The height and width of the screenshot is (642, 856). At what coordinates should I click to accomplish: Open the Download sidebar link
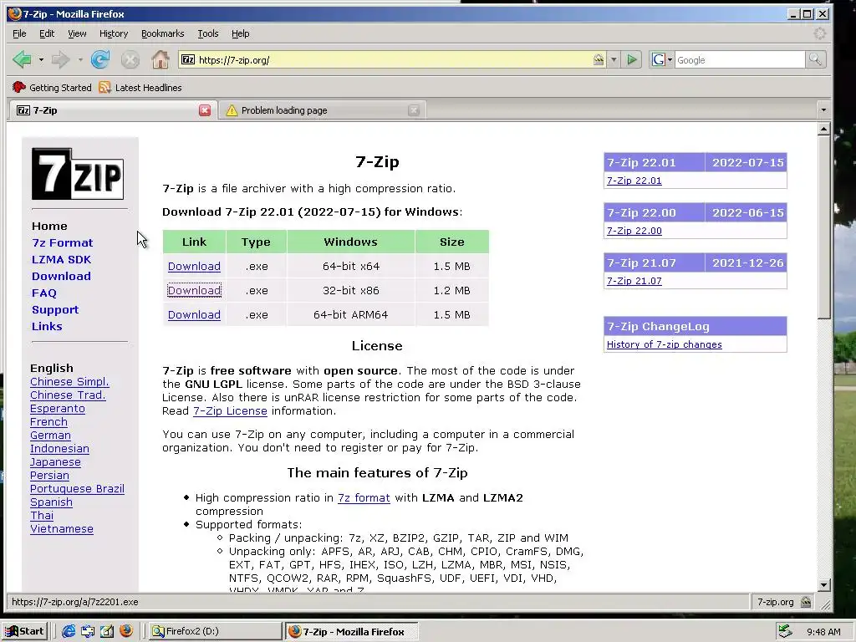tap(61, 276)
